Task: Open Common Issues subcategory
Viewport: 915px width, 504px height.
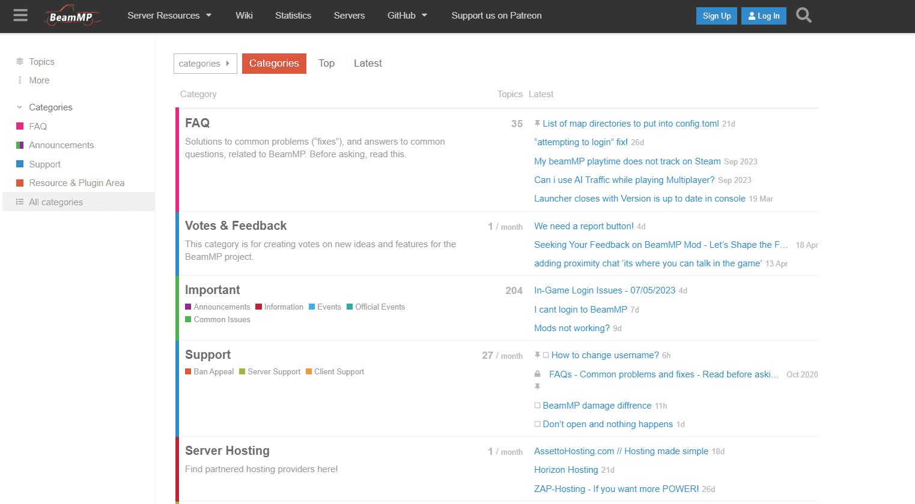Action: [x=217, y=320]
